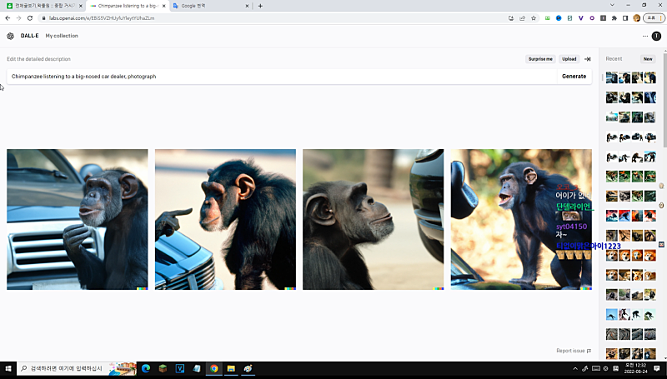
Task: Reload the page with the refresh icon
Action: point(30,17)
